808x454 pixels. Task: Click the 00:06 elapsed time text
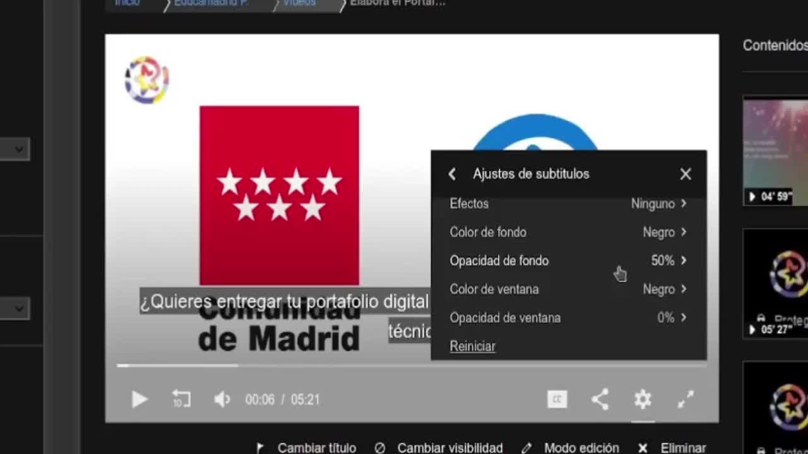260,399
